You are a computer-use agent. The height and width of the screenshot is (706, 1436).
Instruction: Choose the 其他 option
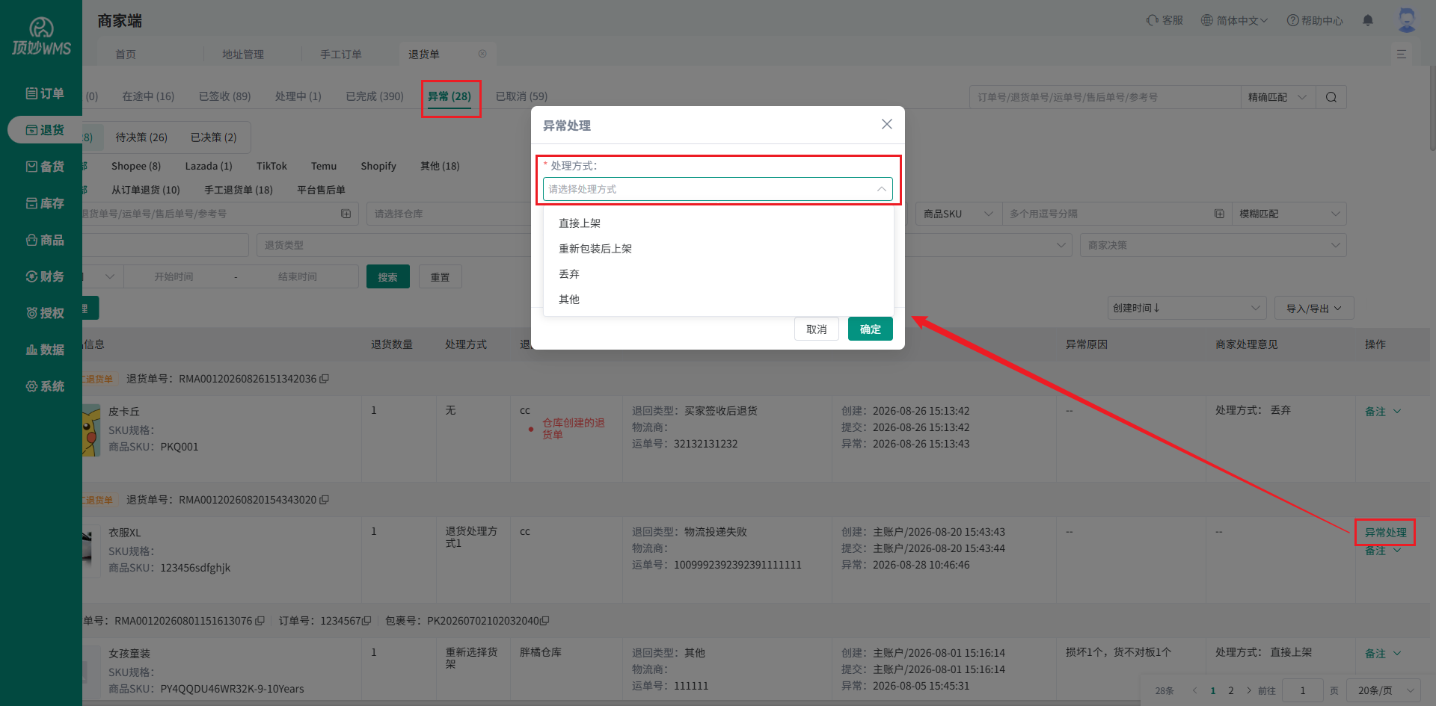[718, 300]
